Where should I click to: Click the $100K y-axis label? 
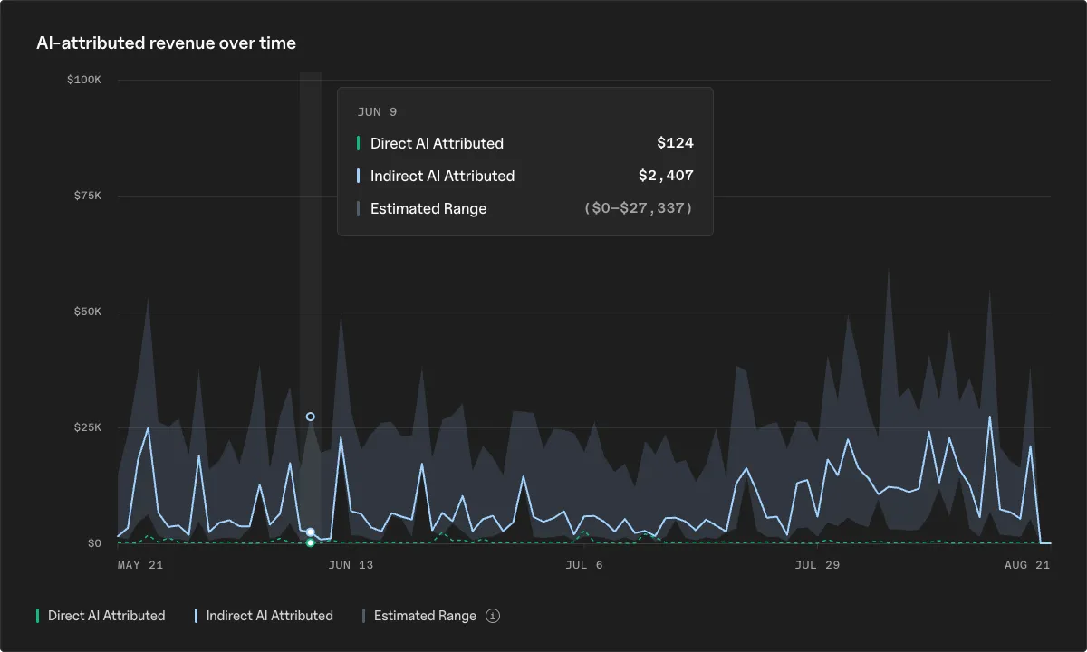pyautogui.click(x=84, y=80)
